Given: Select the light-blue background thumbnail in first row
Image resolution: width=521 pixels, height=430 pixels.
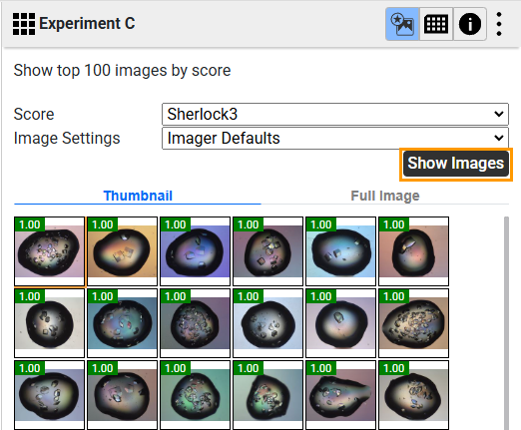Looking at the screenshot, I should [340, 251].
